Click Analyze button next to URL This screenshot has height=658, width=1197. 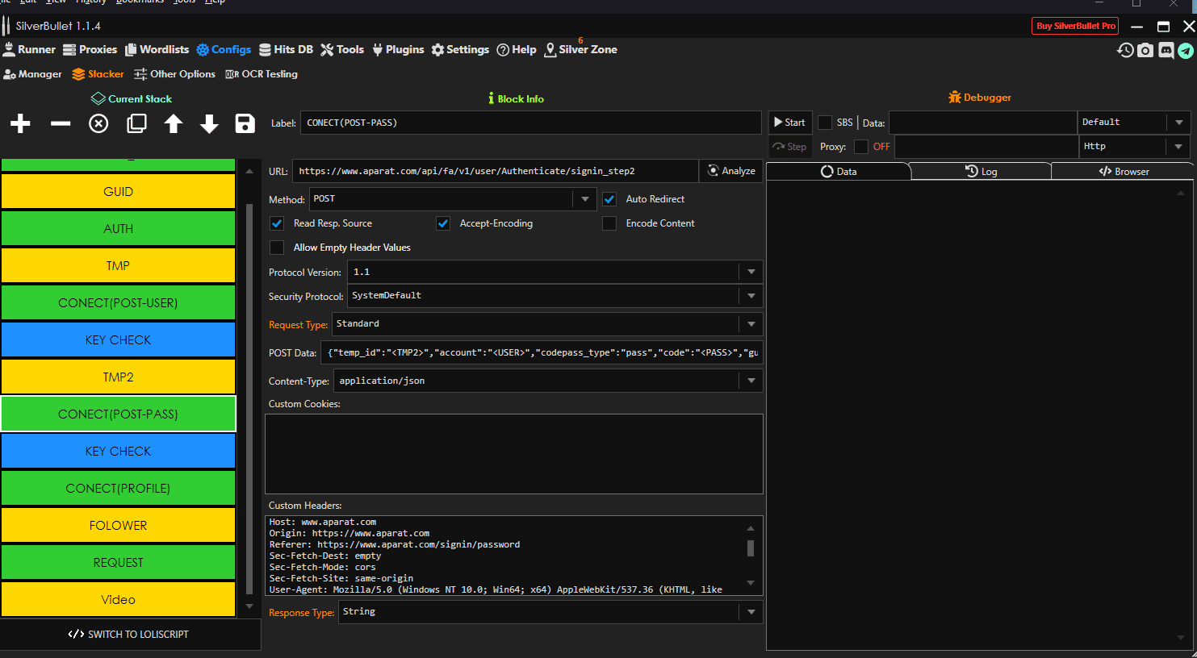731,171
